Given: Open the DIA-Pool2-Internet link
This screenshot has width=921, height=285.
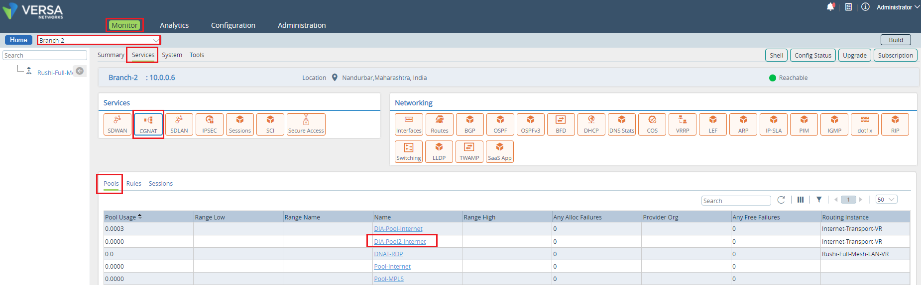Looking at the screenshot, I should tap(400, 242).
